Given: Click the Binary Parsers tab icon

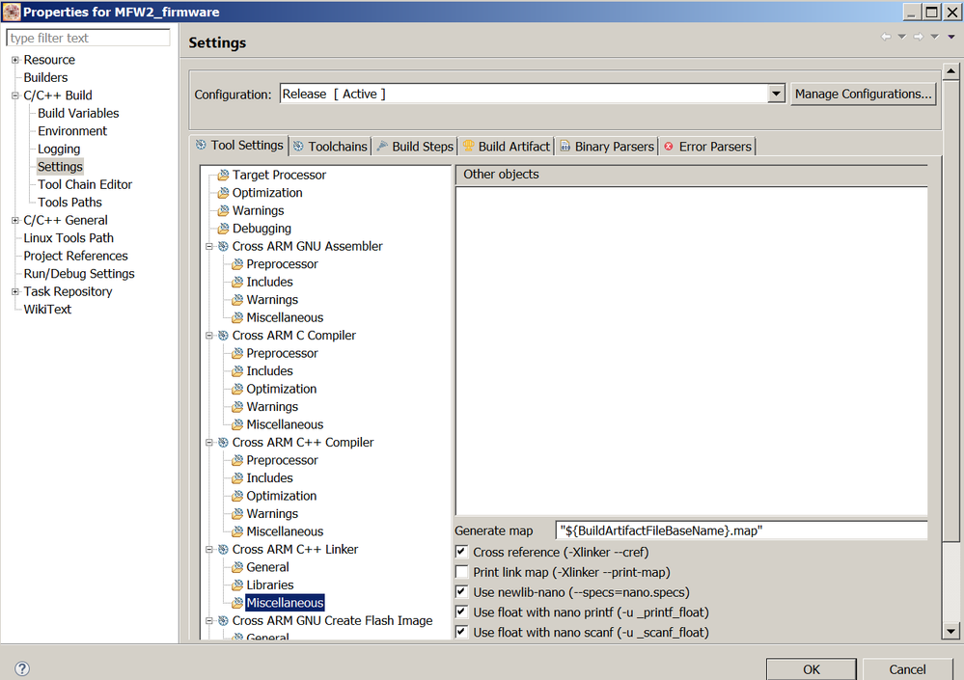Looking at the screenshot, I should [x=565, y=147].
